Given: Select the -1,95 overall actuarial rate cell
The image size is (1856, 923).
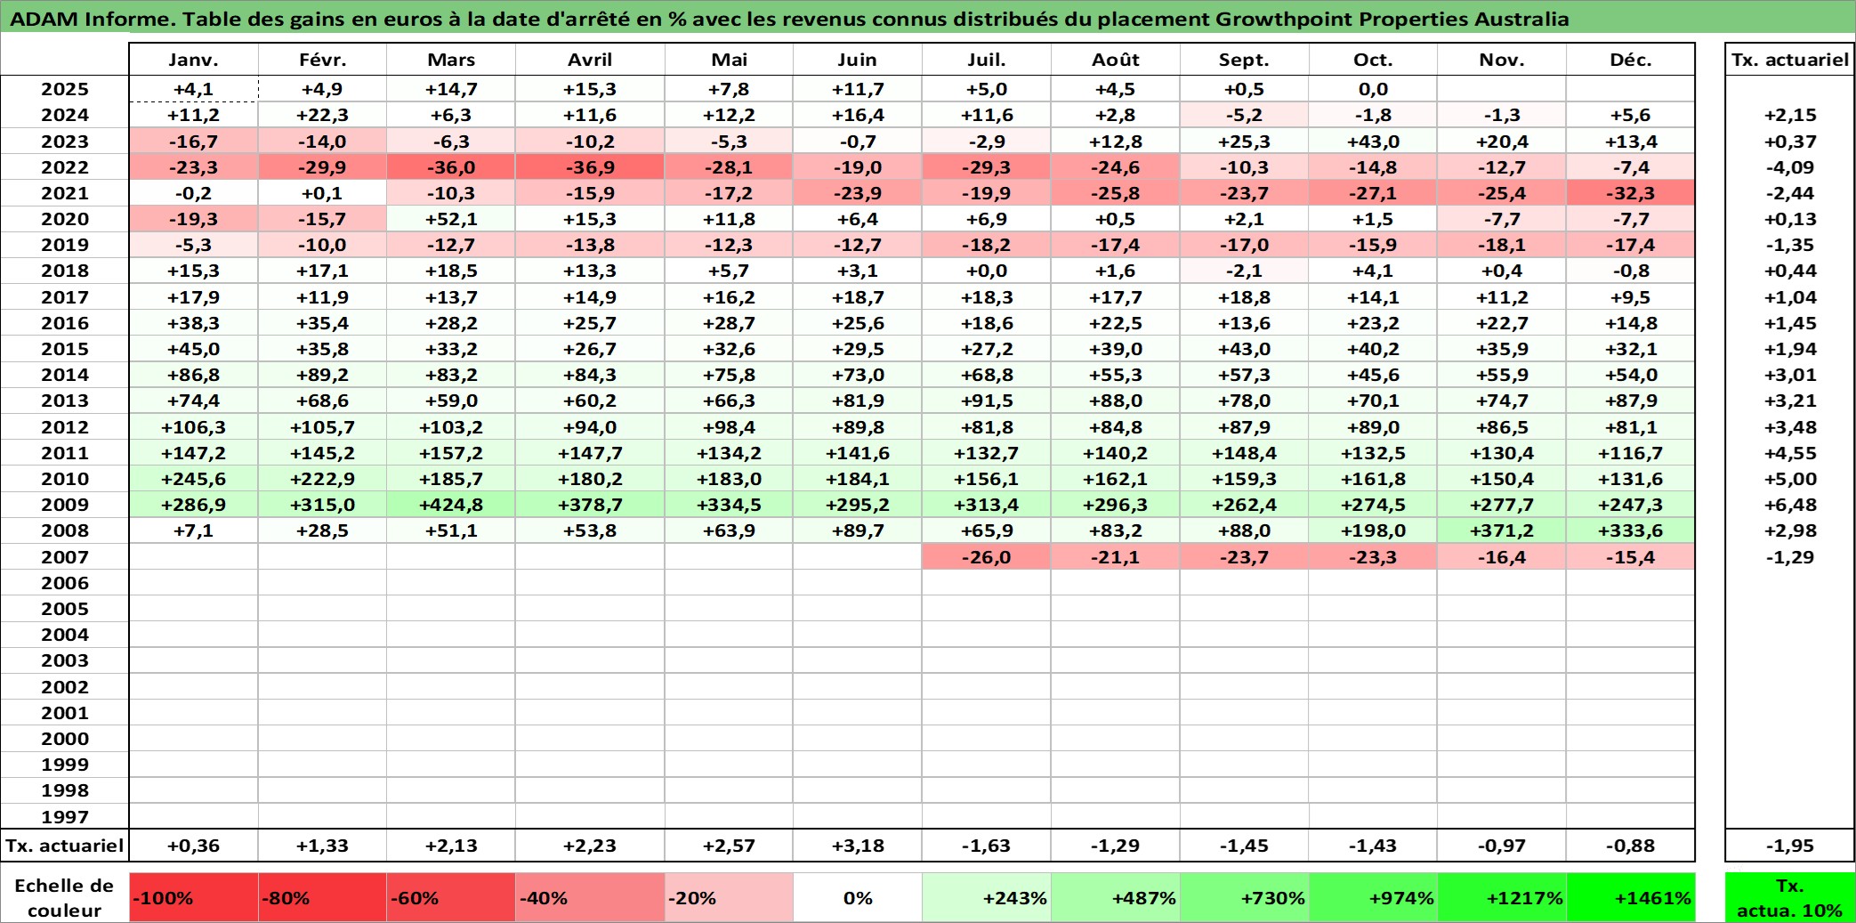Looking at the screenshot, I should pyautogui.click(x=1789, y=846).
